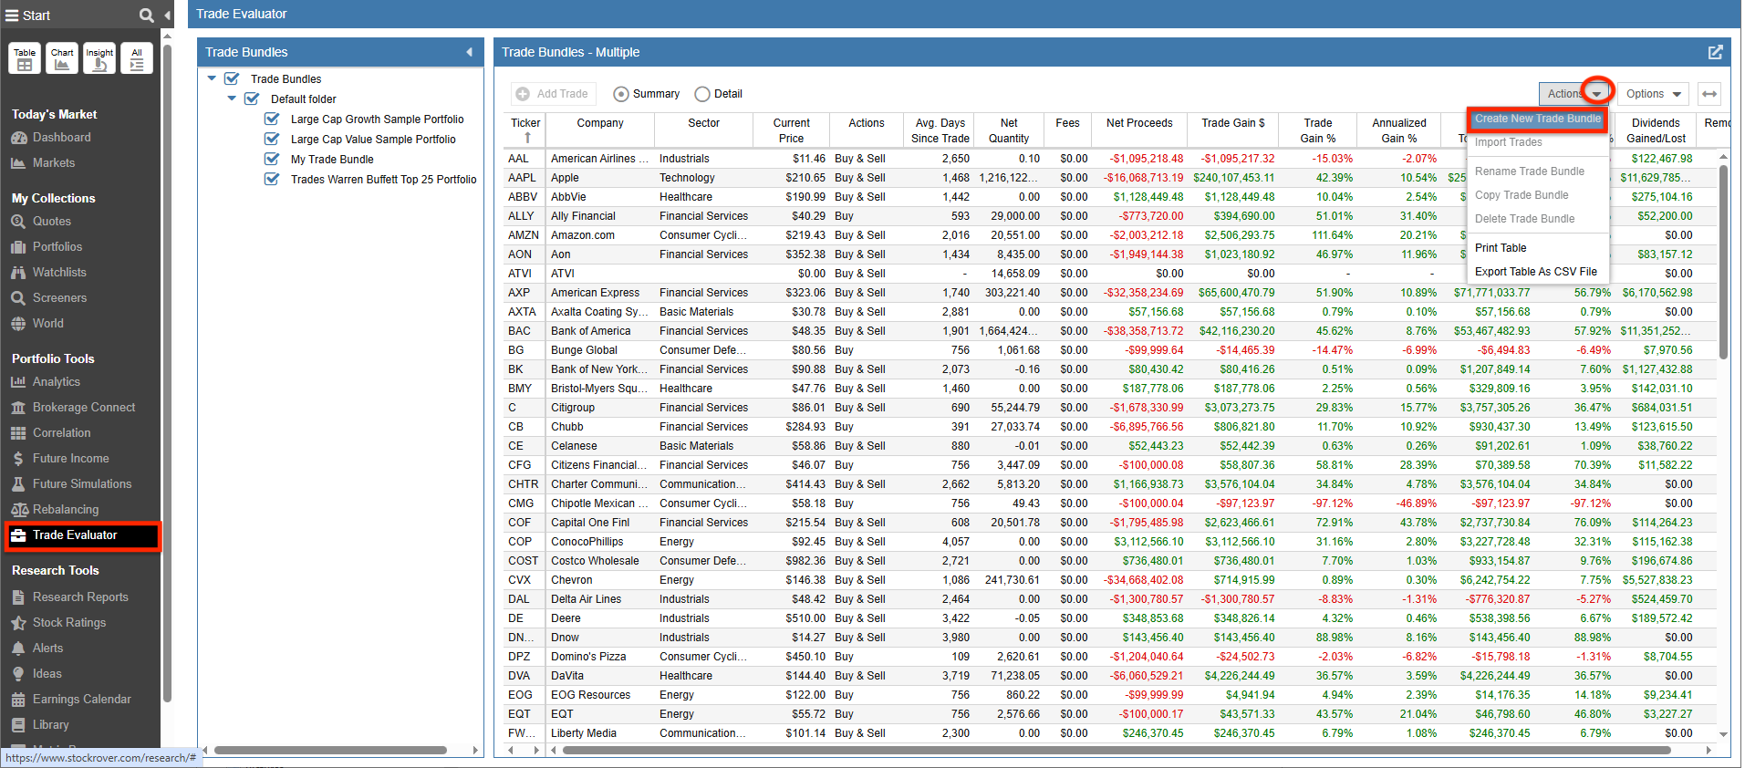The width and height of the screenshot is (1745, 768).
Task: Open Quotes collection
Action: pyautogui.click(x=51, y=222)
